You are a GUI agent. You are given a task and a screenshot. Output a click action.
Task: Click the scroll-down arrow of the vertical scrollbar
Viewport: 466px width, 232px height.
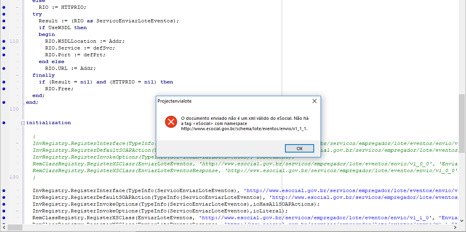(462, 221)
